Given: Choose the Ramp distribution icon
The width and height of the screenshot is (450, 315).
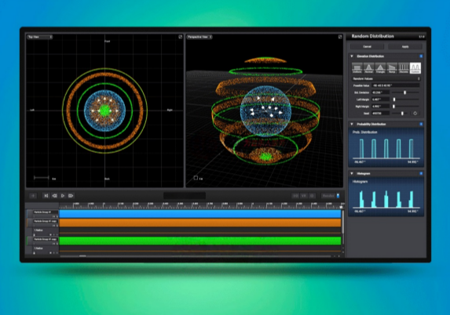Looking at the screenshot, I should click(x=392, y=68).
